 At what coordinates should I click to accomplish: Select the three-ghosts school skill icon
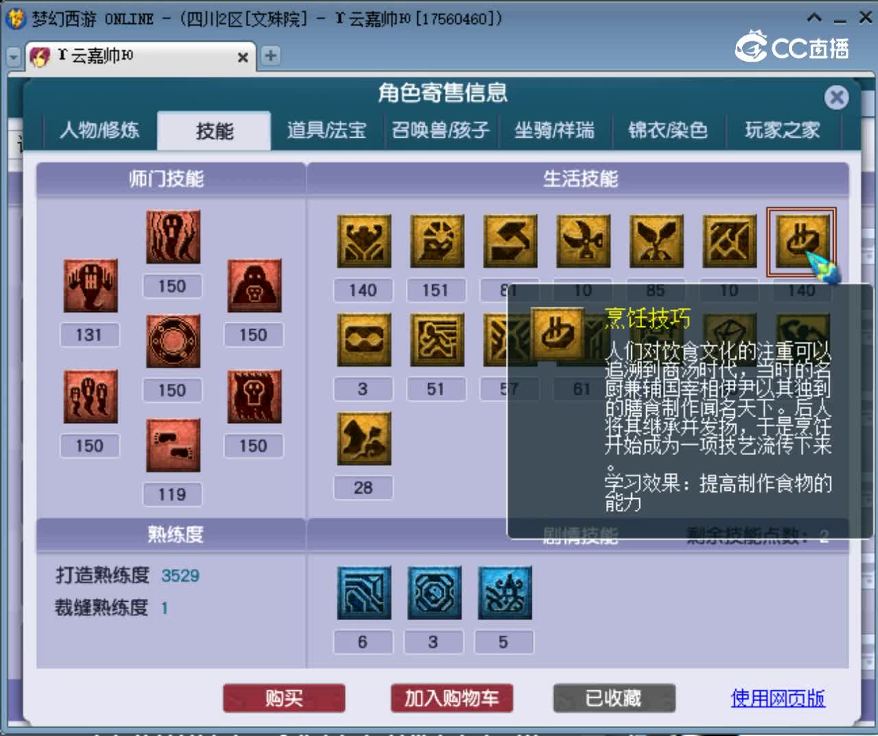point(91,396)
